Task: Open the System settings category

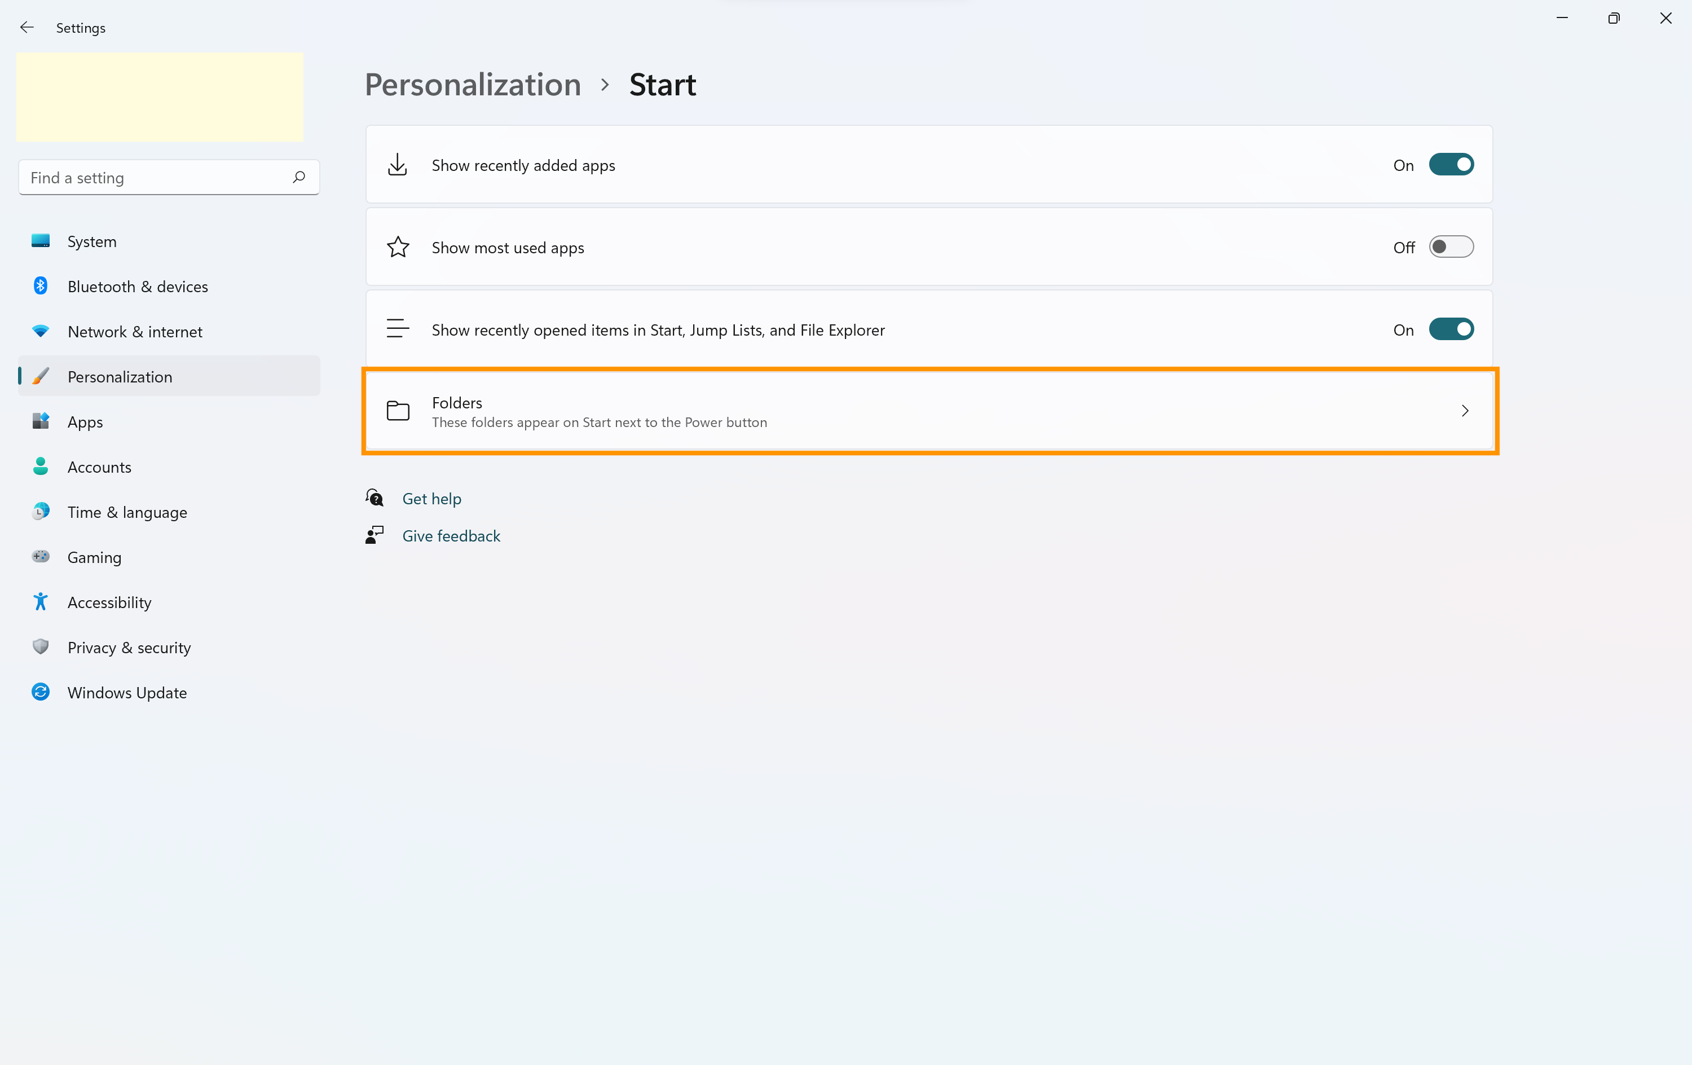Action: (92, 241)
